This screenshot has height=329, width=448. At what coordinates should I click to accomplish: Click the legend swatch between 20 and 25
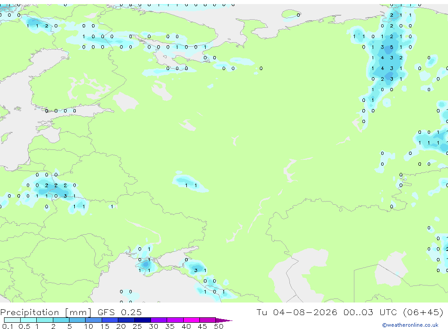(126, 320)
